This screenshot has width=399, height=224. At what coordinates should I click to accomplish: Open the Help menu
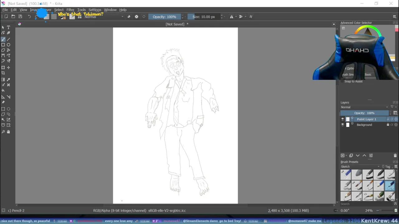point(123,10)
